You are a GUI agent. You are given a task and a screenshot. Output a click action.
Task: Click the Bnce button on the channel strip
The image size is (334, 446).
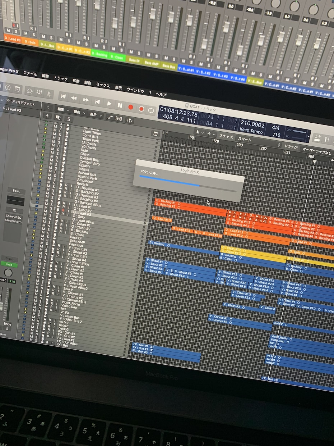(7, 324)
